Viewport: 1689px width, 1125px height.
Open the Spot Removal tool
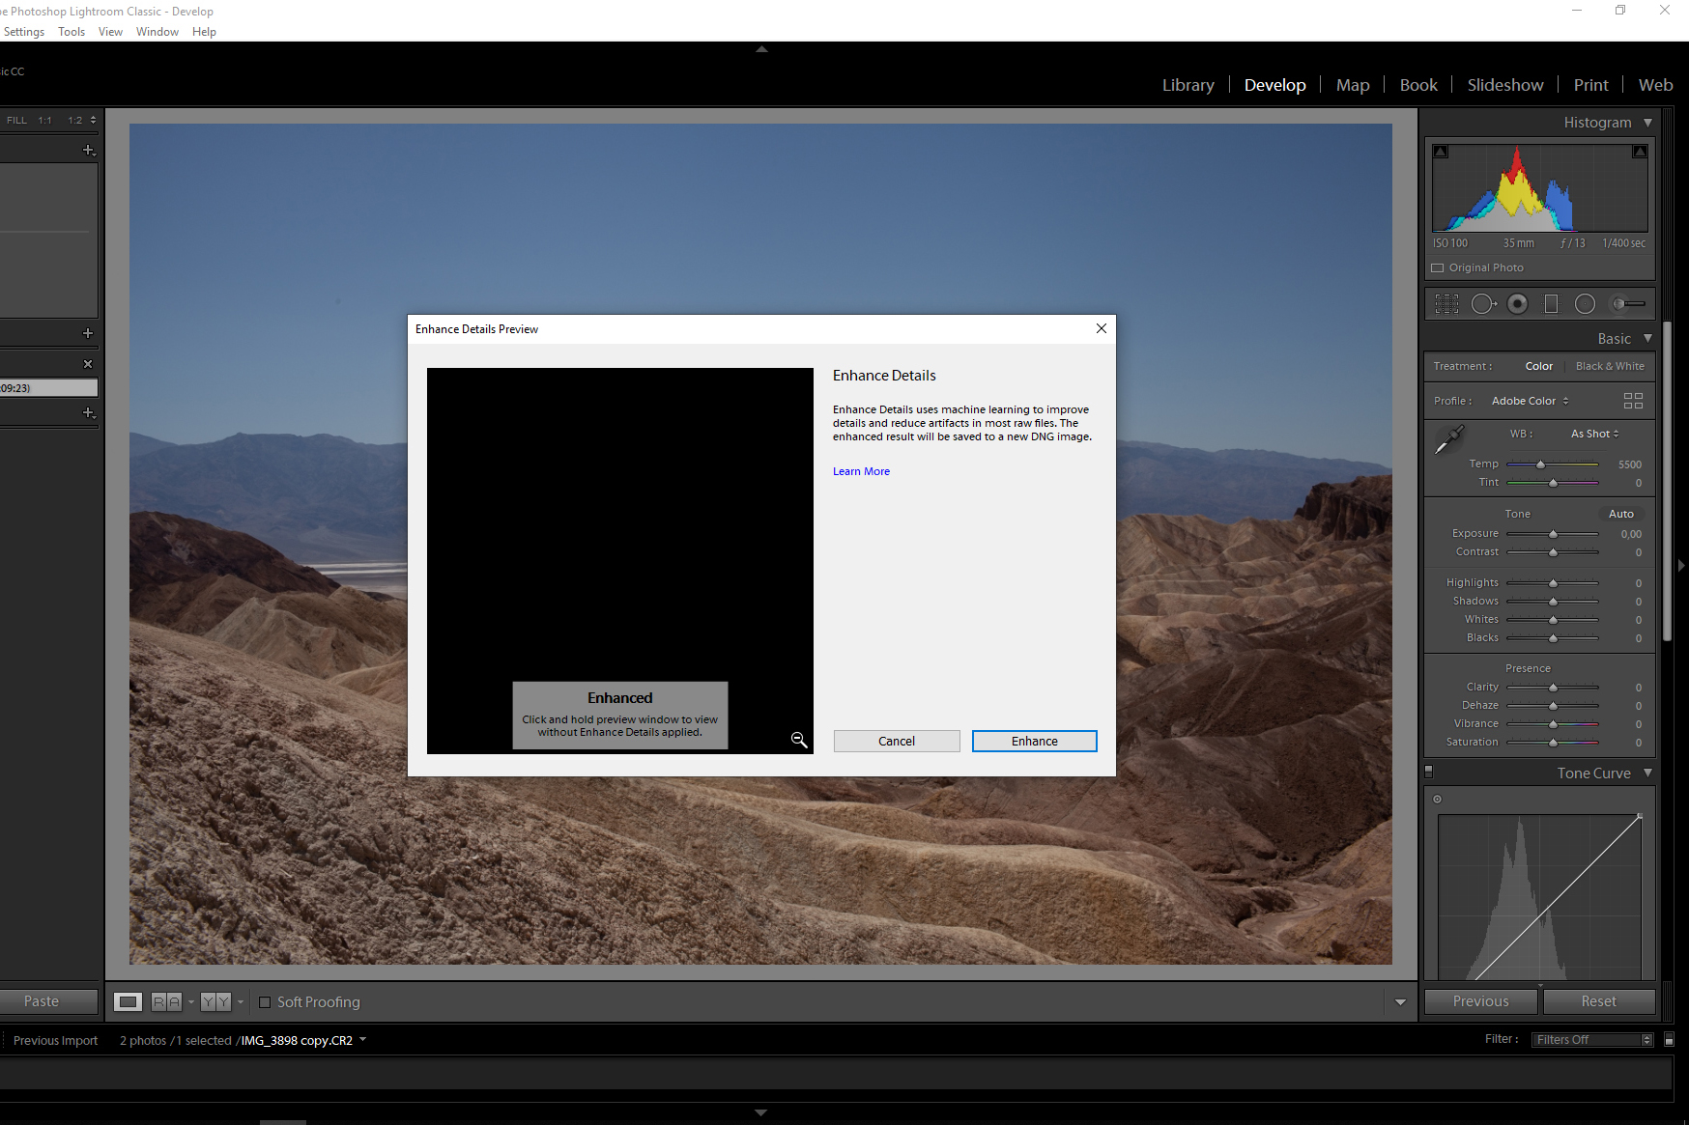click(1483, 303)
